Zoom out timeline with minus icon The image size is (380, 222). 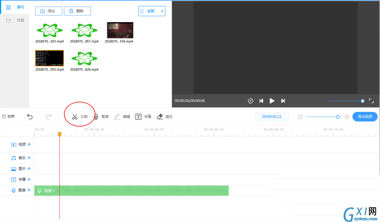click(x=300, y=117)
